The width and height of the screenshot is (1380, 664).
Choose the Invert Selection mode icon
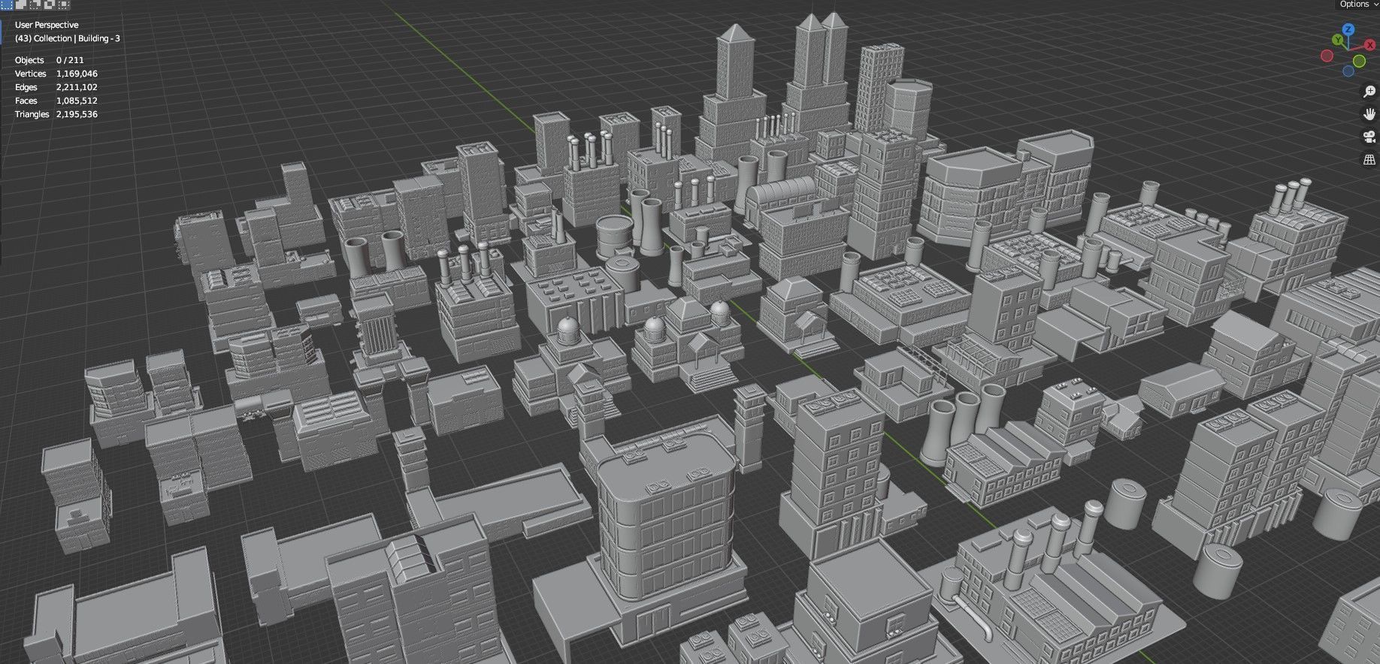click(50, 5)
